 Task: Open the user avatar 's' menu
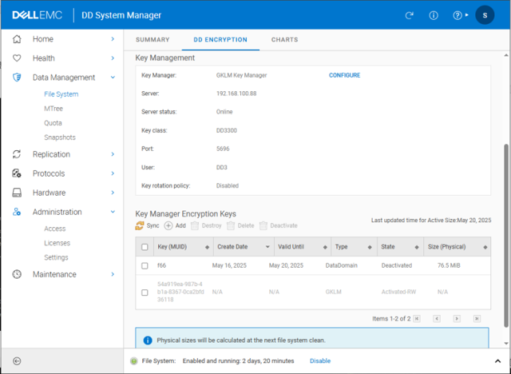(485, 15)
